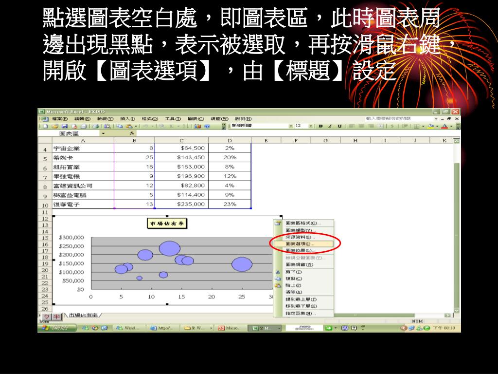
Task: Open the 檔案(F) File menu
Action: [60, 119]
